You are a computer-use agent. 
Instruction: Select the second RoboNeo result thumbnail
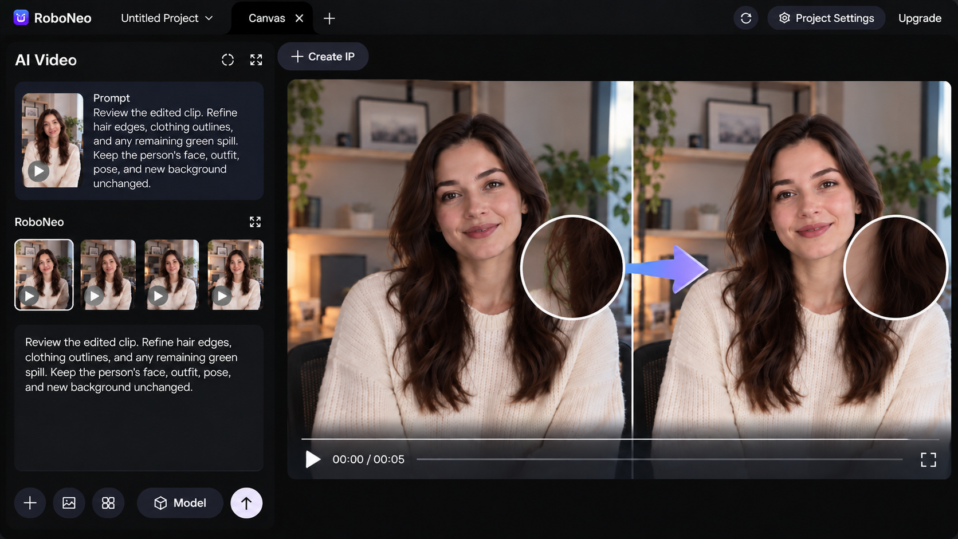click(108, 274)
